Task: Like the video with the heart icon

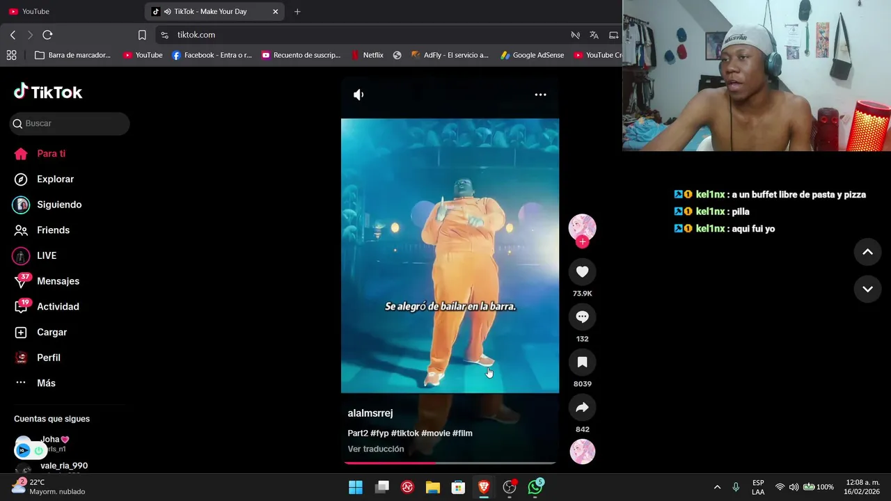Action: click(583, 272)
